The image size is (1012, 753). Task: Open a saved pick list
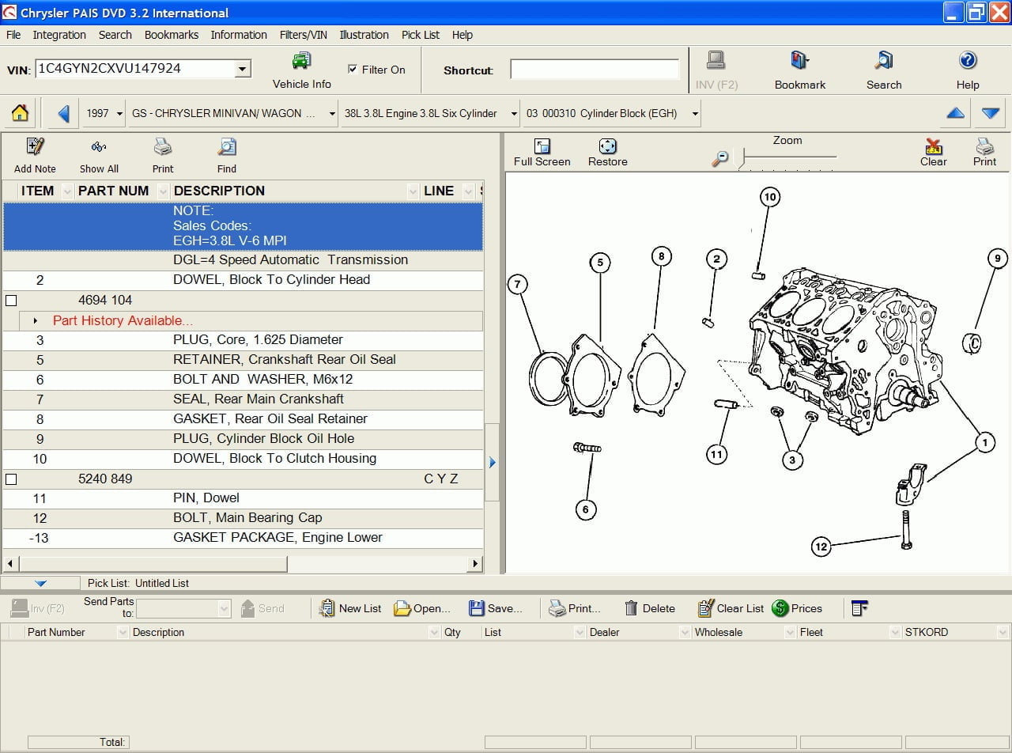coord(422,608)
